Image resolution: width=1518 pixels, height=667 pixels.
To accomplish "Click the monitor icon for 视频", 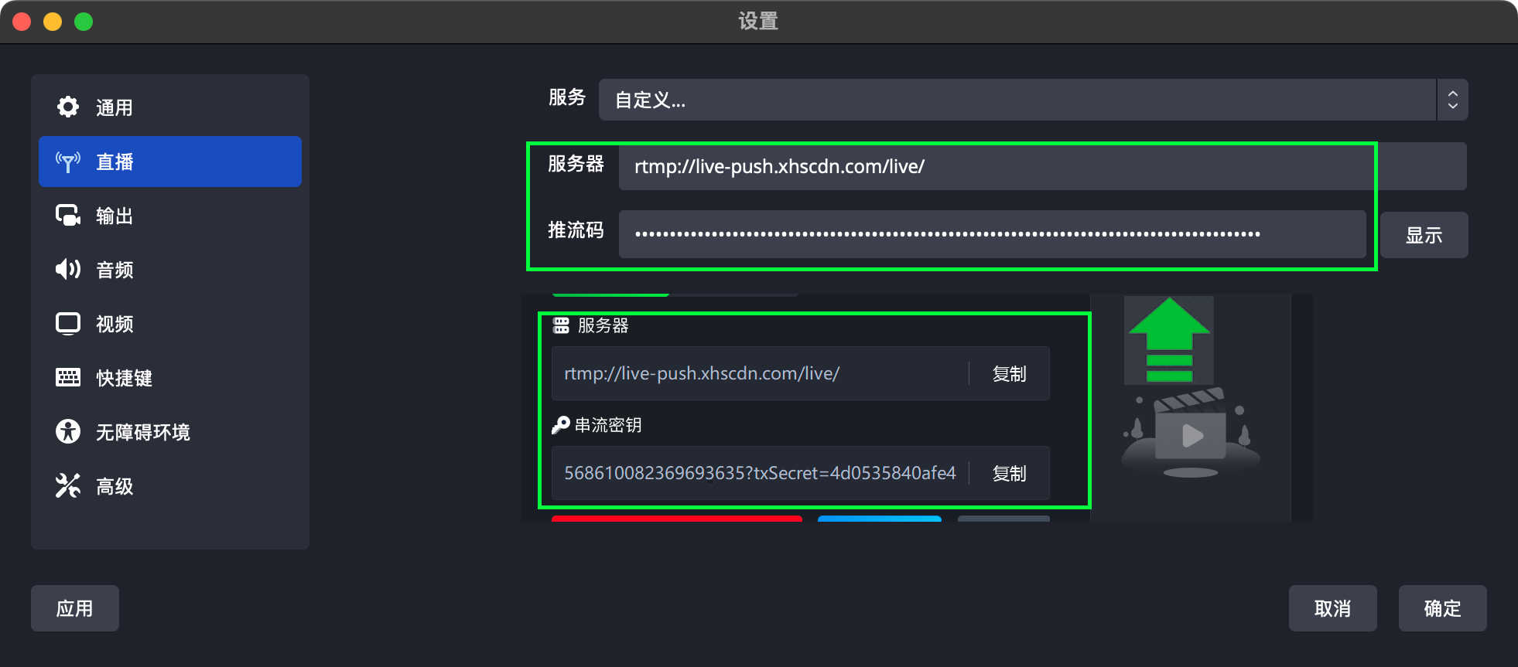I will pos(68,323).
